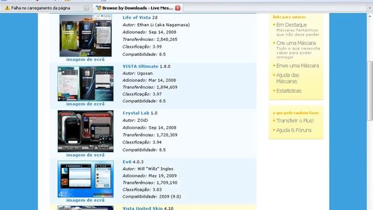Screen dimensions: 373x210
Task: Click the author text 'Will "Willz" Ingles'
Action: 155,169
